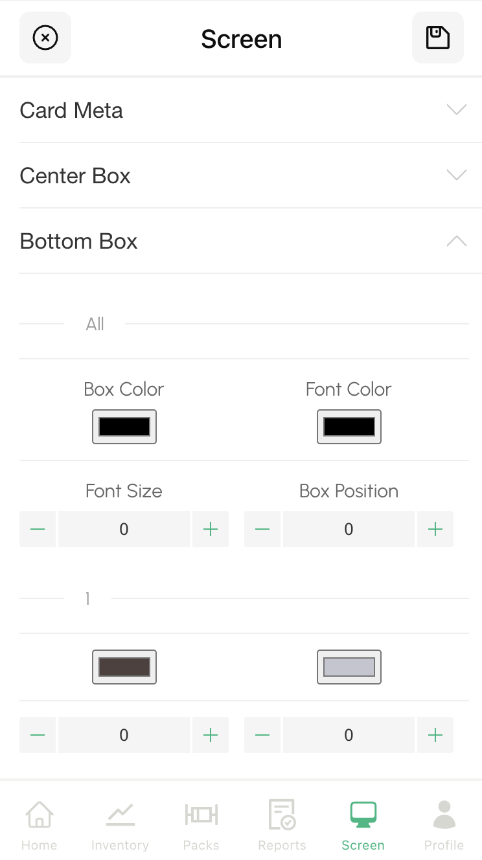482x860 pixels.
Task: Open the Font Color swatch under All
Action: click(349, 427)
